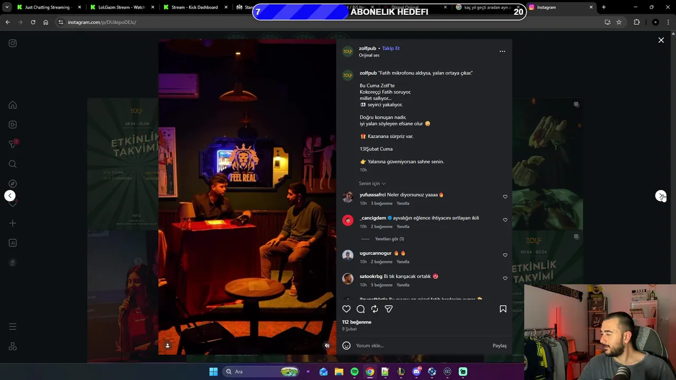Click Takip Et to follow zolfpub
The image size is (676, 380).
[391, 48]
